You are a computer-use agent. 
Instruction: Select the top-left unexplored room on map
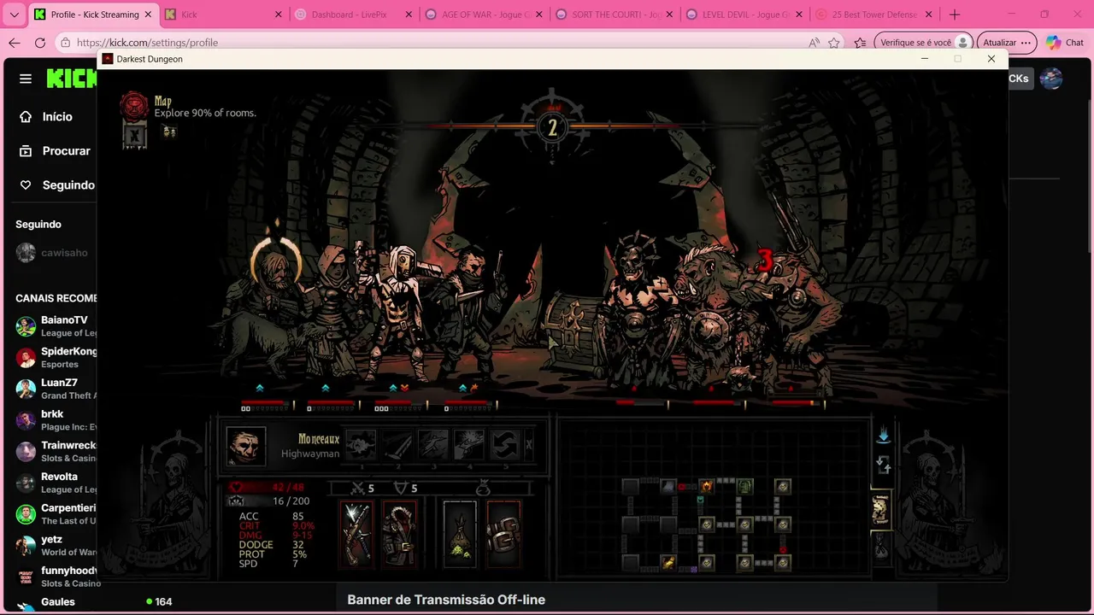[630, 486]
